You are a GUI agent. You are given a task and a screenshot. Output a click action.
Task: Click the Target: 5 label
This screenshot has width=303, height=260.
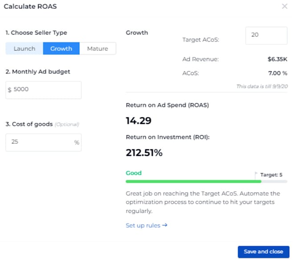point(271,175)
